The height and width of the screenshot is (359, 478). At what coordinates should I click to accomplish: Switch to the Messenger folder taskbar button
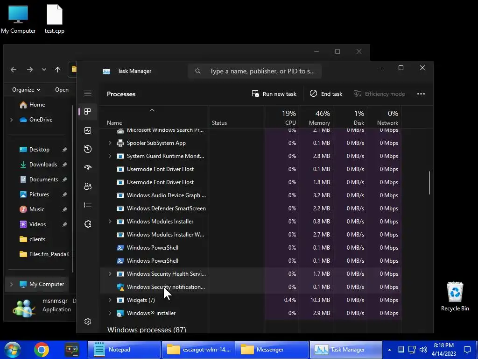[x=272, y=350]
